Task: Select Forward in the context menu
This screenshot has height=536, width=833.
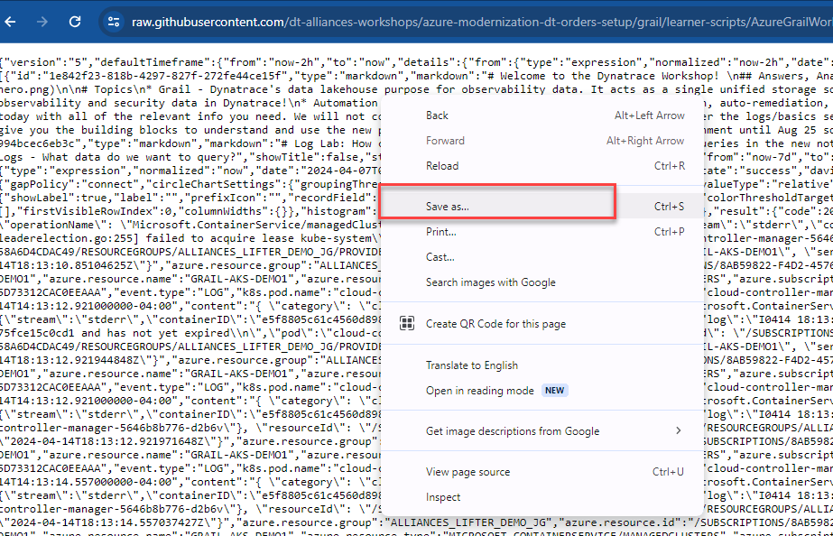Action: tap(445, 141)
